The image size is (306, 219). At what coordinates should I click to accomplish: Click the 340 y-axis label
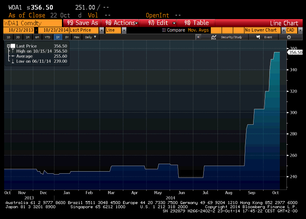[293, 70]
